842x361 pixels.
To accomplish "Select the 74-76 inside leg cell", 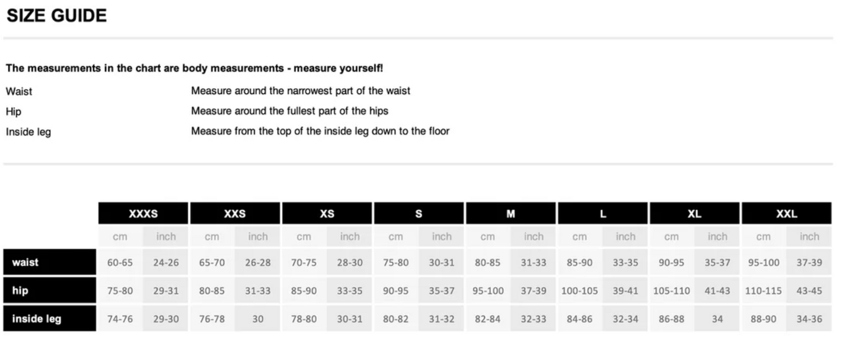I will click(120, 319).
